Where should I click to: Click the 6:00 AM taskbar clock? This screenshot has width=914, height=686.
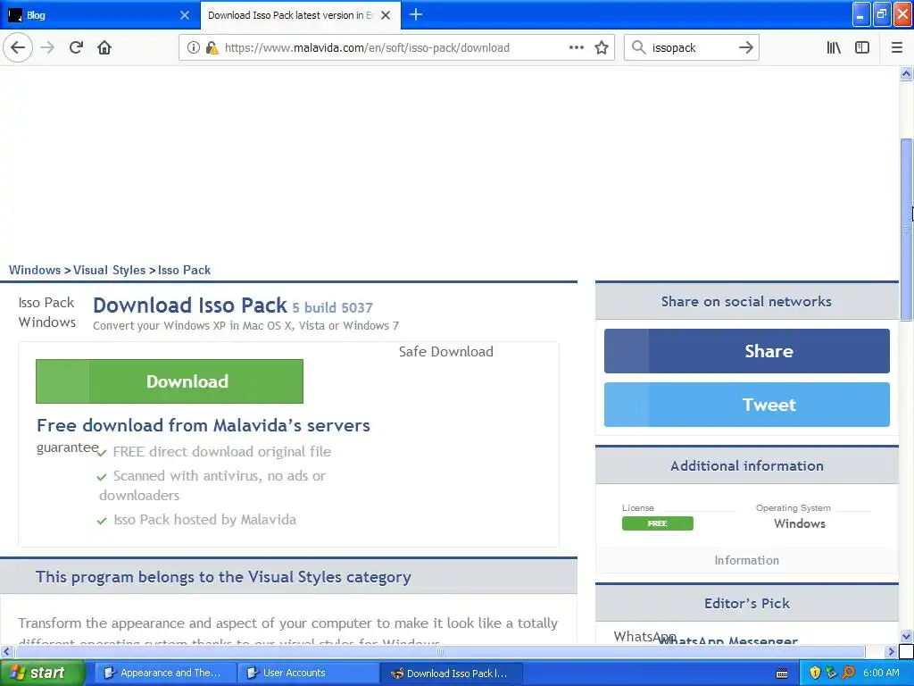pyautogui.click(x=881, y=673)
